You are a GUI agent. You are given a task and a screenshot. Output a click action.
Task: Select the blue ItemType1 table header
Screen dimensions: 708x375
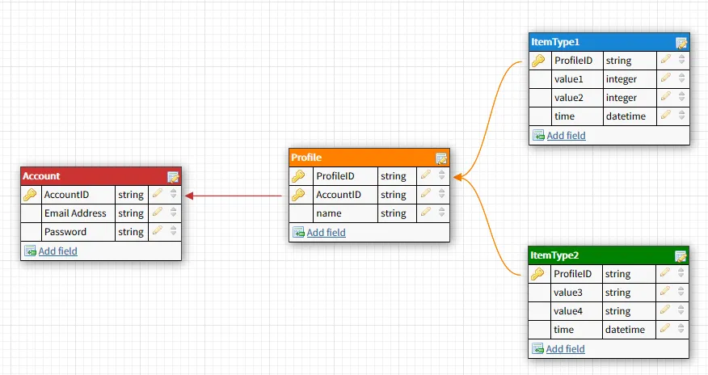click(609, 42)
